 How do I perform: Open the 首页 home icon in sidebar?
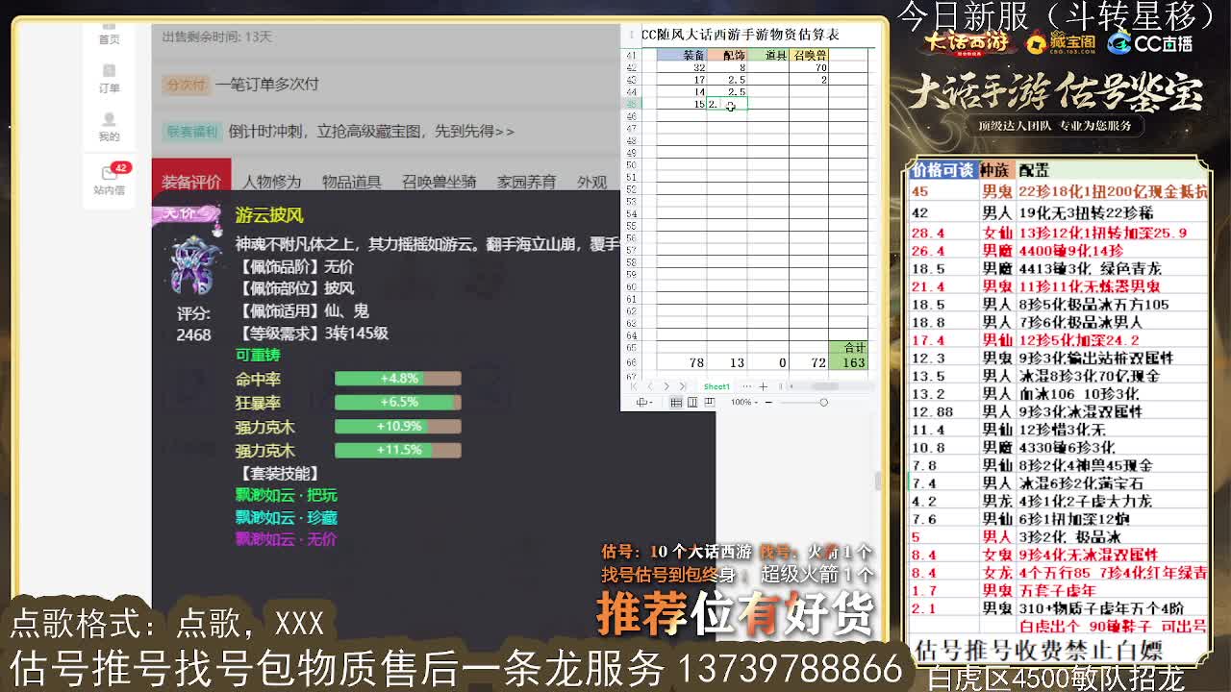point(109,32)
